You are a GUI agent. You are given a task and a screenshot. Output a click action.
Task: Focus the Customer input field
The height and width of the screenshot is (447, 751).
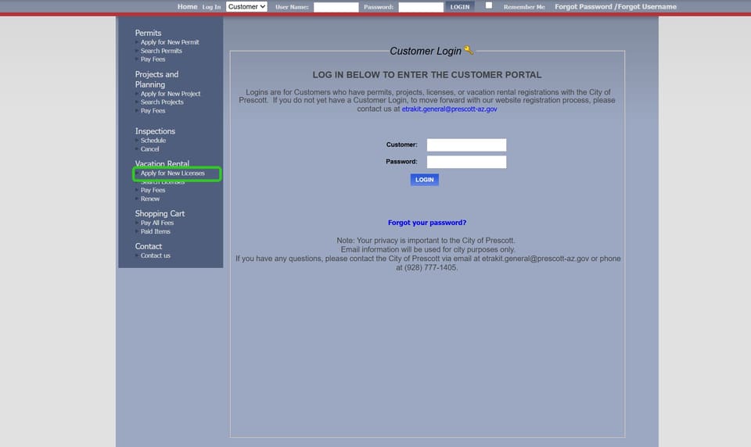pyautogui.click(x=466, y=145)
